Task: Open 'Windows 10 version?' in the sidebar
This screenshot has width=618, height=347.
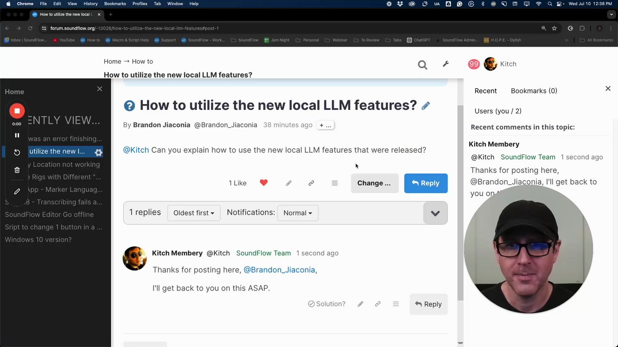Action: [x=38, y=240]
